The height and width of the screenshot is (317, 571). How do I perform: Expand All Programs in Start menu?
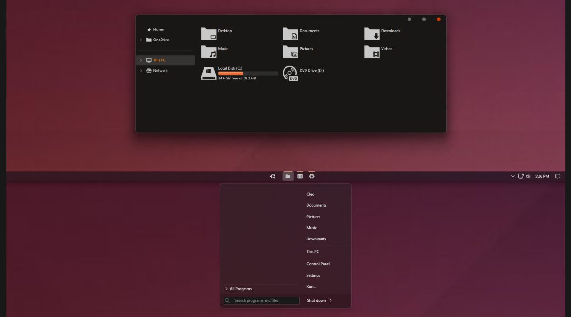tap(239, 289)
